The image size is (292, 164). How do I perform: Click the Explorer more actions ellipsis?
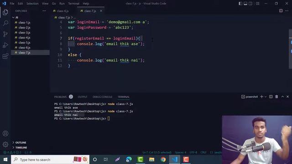point(44,11)
